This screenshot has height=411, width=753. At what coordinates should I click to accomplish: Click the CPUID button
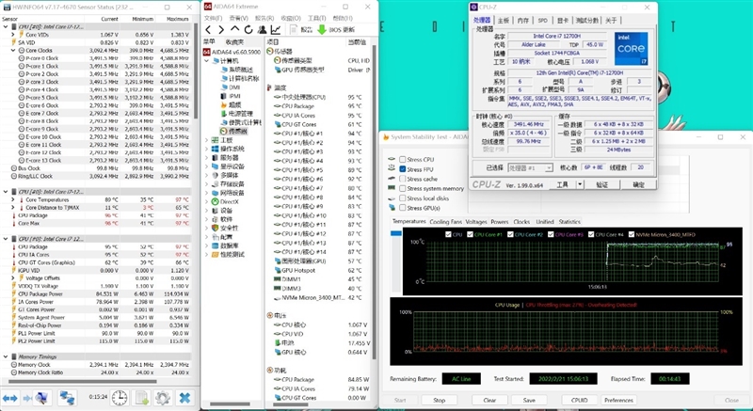click(x=580, y=400)
